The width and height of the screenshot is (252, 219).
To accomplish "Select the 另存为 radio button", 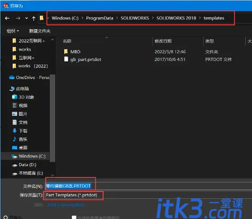I will (5, 217).
